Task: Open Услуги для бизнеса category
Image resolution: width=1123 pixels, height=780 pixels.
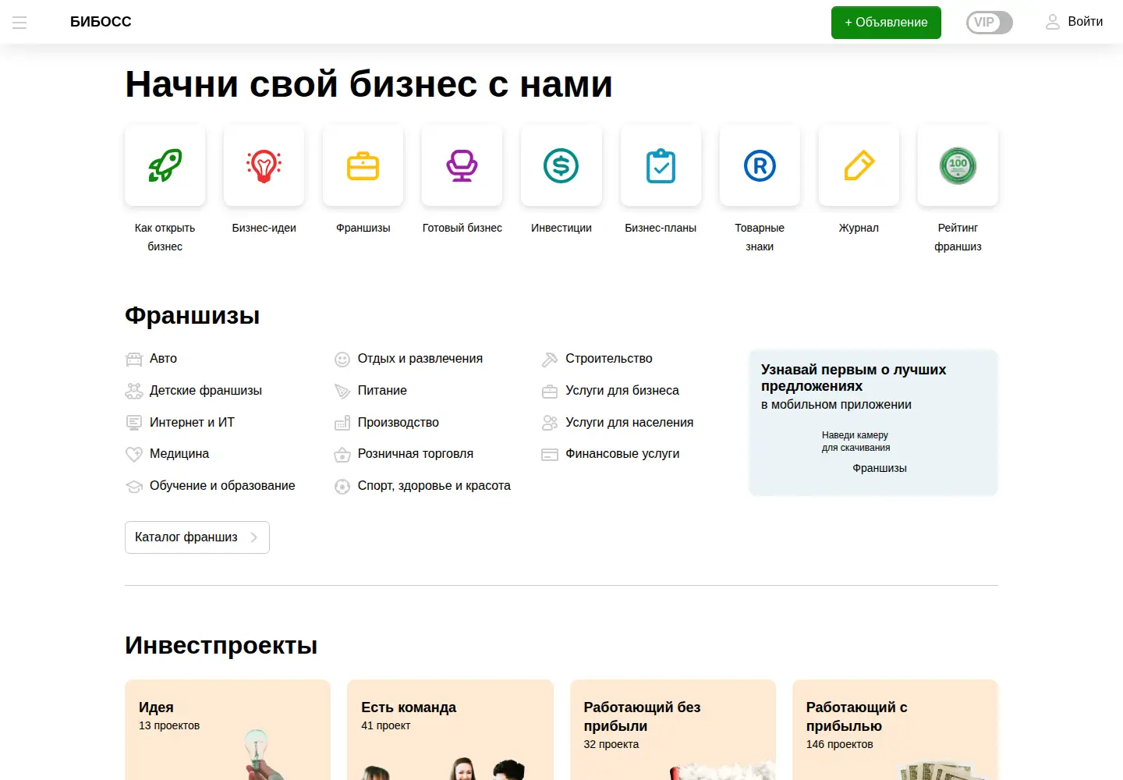Action: pyautogui.click(x=622, y=390)
